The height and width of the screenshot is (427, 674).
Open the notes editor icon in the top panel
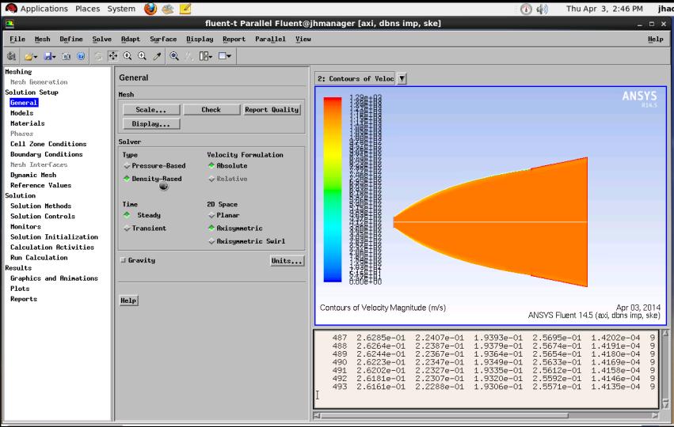(185, 9)
